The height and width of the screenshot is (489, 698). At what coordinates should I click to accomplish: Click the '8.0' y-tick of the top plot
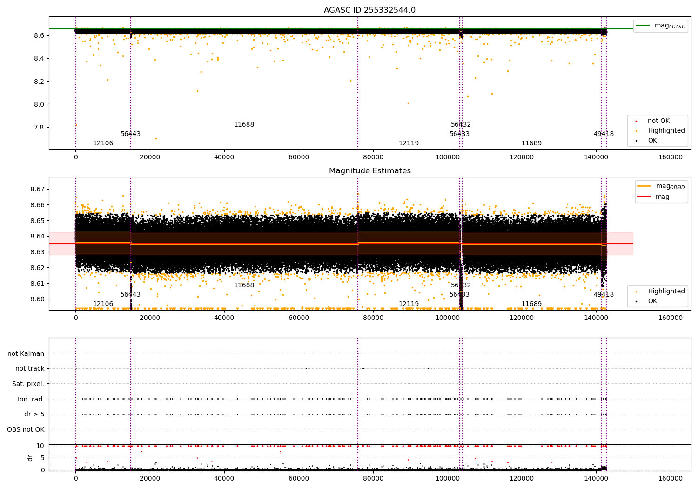pyautogui.click(x=39, y=104)
